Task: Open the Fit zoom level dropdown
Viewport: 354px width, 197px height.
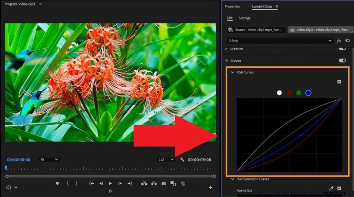Action: point(49,159)
